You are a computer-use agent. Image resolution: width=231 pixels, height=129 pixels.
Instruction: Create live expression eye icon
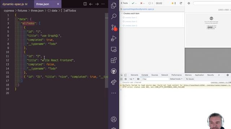138,79
